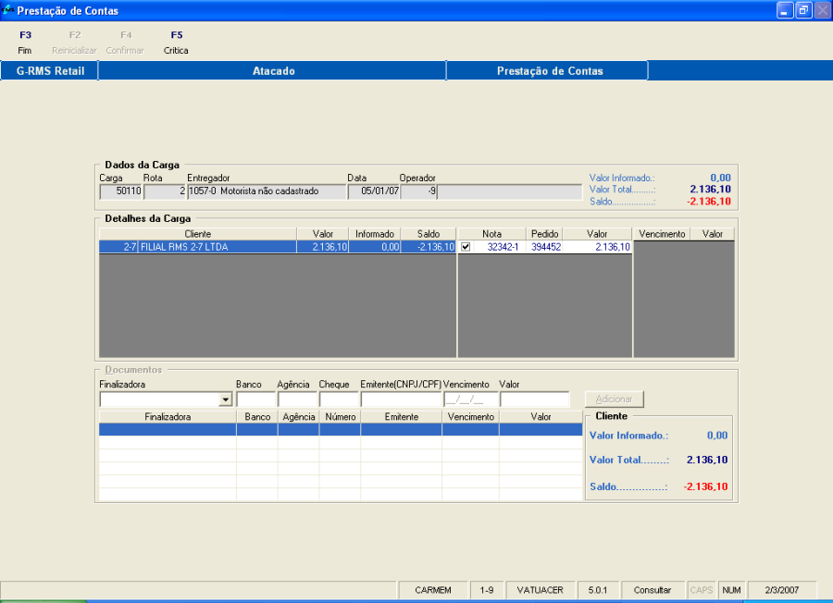Select the Atacado header tab
The width and height of the screenshot is (833, 603).
[x=273, y=70]
